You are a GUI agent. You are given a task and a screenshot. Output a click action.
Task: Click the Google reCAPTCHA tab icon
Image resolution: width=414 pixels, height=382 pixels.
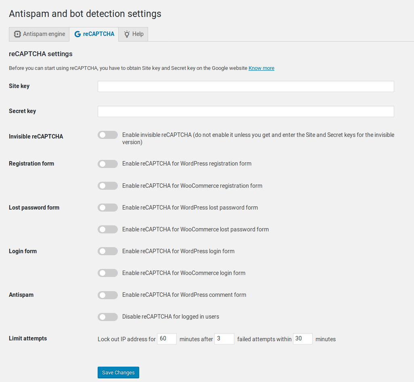77,34
